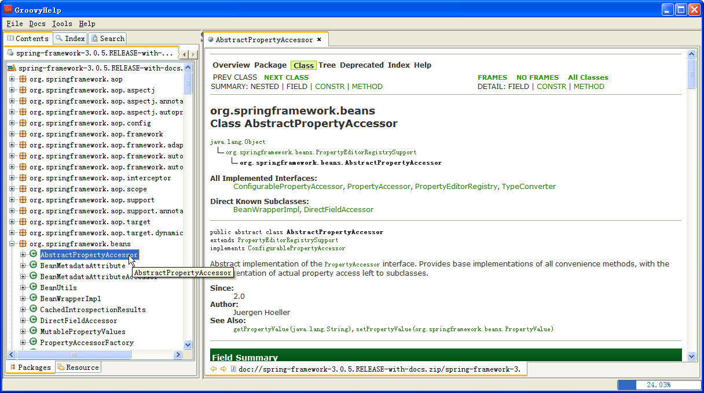Image resolution: width=704 pixels, height=393 pixels.
Task: Open the DirectFieldAccessor subclass link
Action: point(339,210)
